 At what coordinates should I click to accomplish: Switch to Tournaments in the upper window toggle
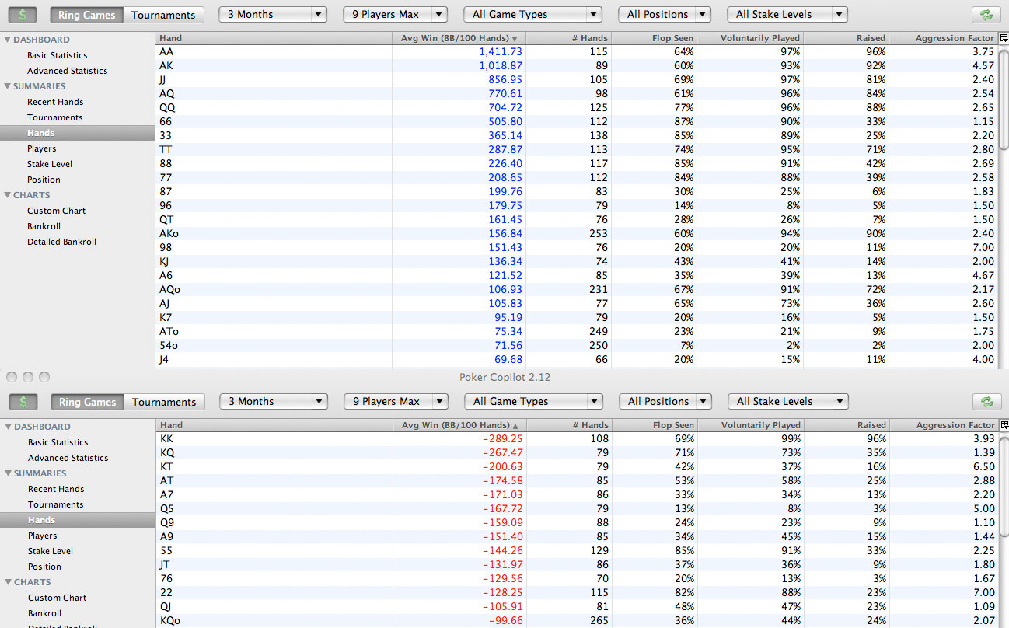(x=163, y=15)
